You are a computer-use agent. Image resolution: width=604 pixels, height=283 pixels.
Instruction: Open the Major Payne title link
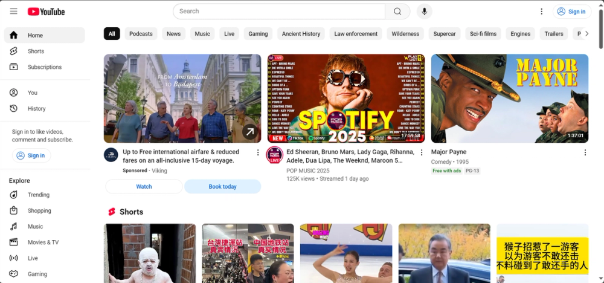(x=449, y=152)
